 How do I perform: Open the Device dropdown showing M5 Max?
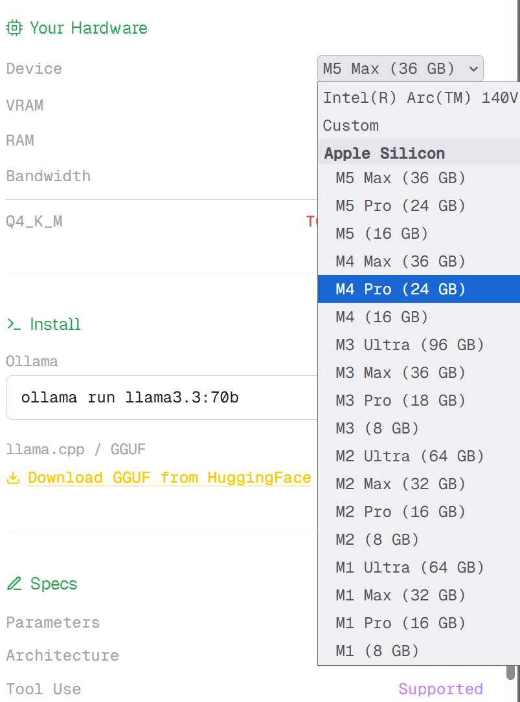point(400,69)
